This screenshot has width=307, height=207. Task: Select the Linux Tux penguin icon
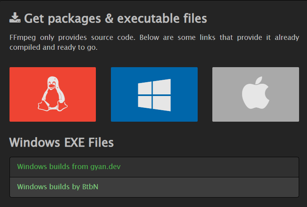[x=53, y=94]
